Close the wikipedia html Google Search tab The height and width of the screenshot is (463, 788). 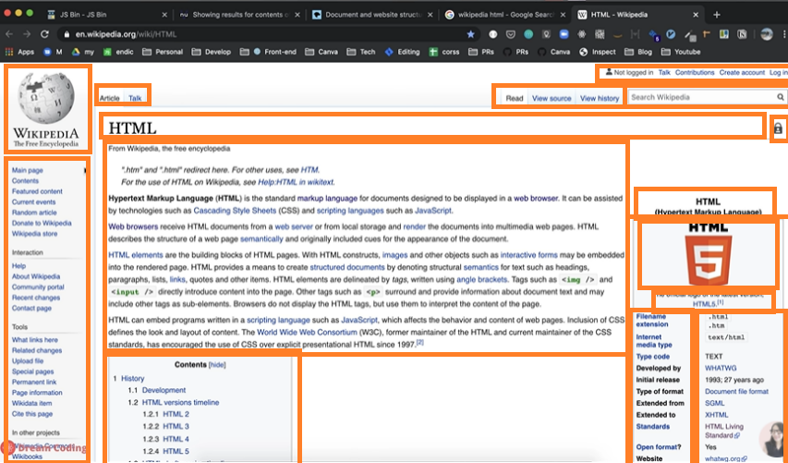pyautogui.click(x=563, y=15)
